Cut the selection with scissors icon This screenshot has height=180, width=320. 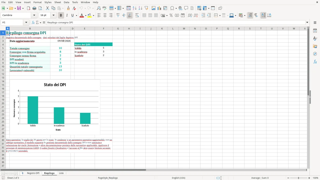(x=47, y=8)
